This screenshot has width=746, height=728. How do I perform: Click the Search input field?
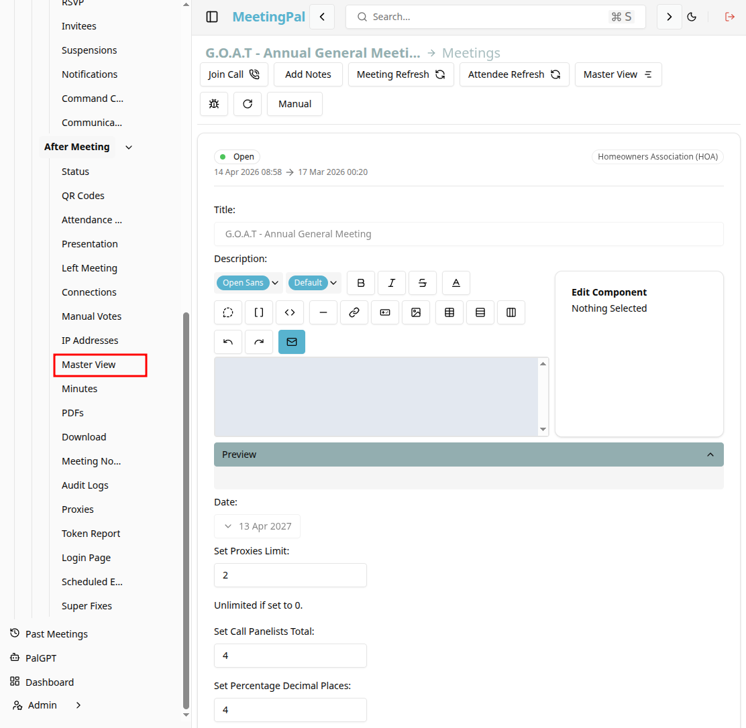[x=495, y=17]
